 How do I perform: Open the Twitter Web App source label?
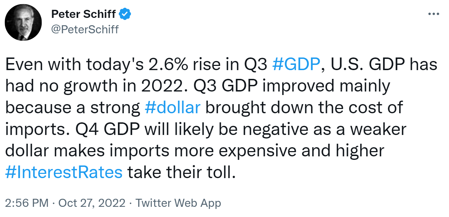pos(178,203)
